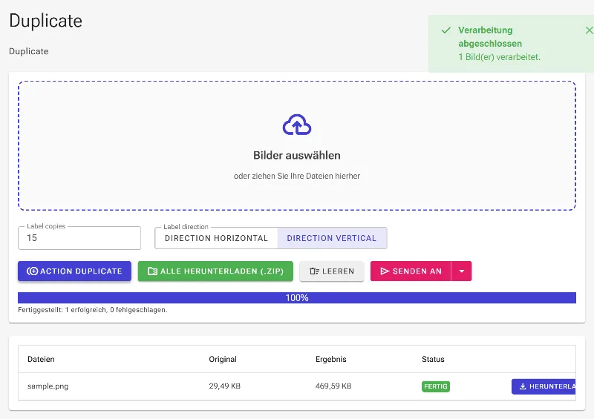Click the Status column header
The width and height of the screenshot is (594, 419).
click(433, 359)
